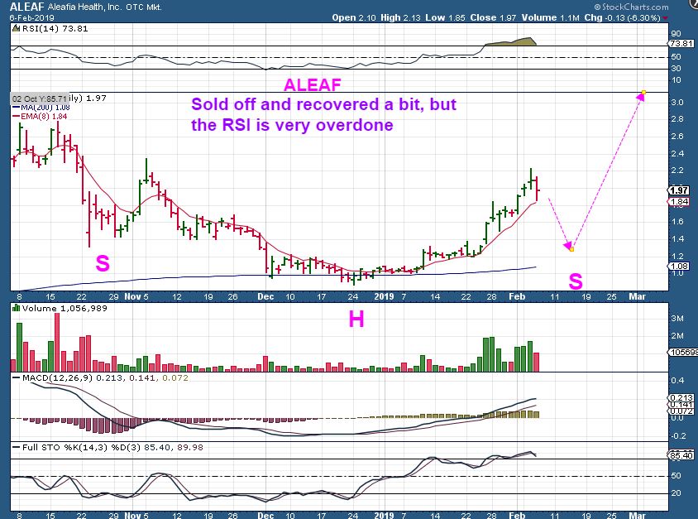Select the Volume 1,056,989 panel label
This screenshot has height=519, width=698.
click(65, 308)
